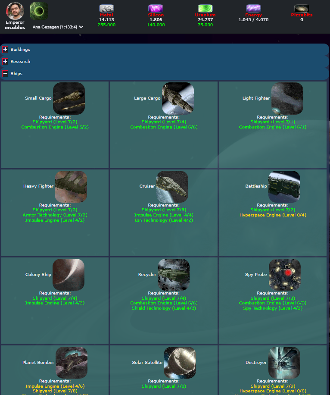Click the Battleship name label
Viewport: 330px width, 395px height.
[256, 186]
